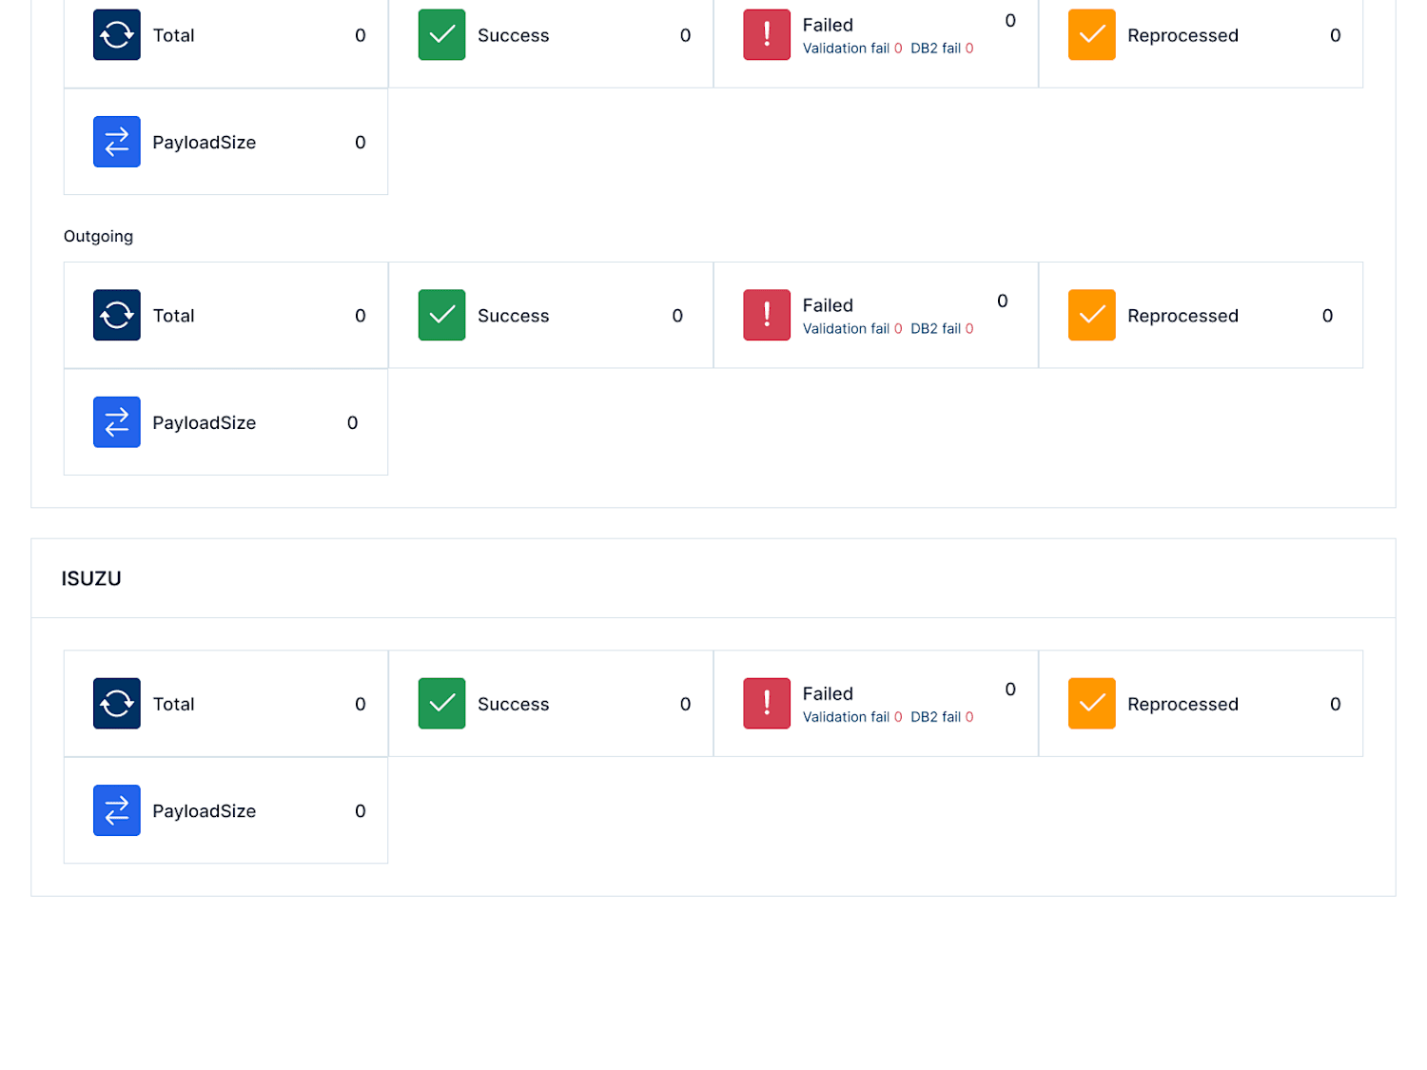
Task: Click the green Success icon in ISUZU panel
Action: [x=441, y=704]
